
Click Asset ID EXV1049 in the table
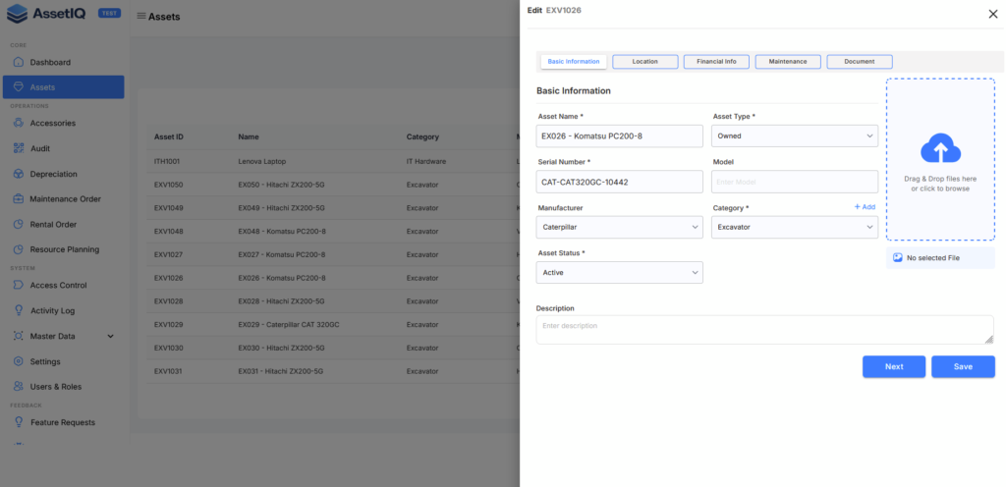coord(168,207)
